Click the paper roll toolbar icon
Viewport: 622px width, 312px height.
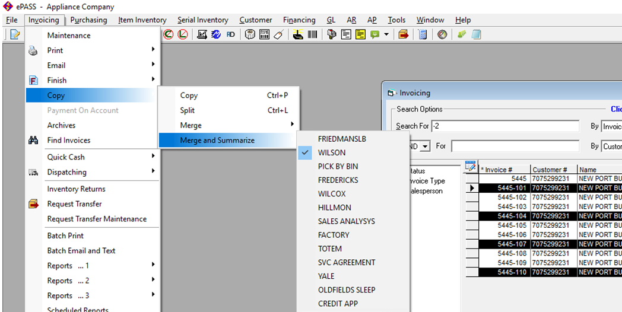250,34
